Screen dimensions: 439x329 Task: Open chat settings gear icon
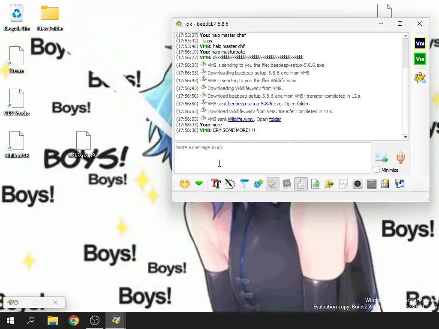click(258, 184)
